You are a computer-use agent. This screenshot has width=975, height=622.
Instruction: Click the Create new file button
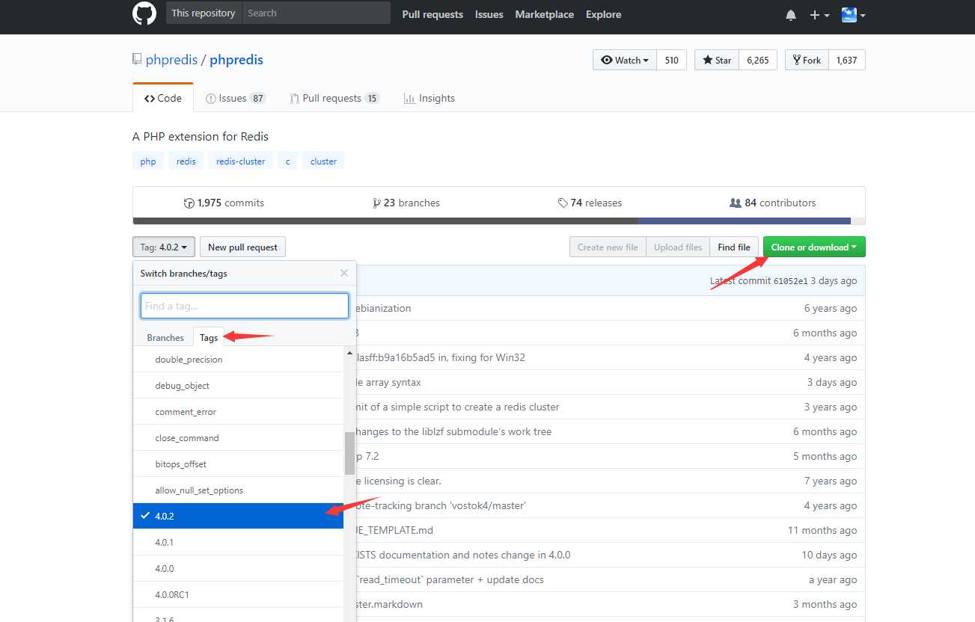point(608,247)
